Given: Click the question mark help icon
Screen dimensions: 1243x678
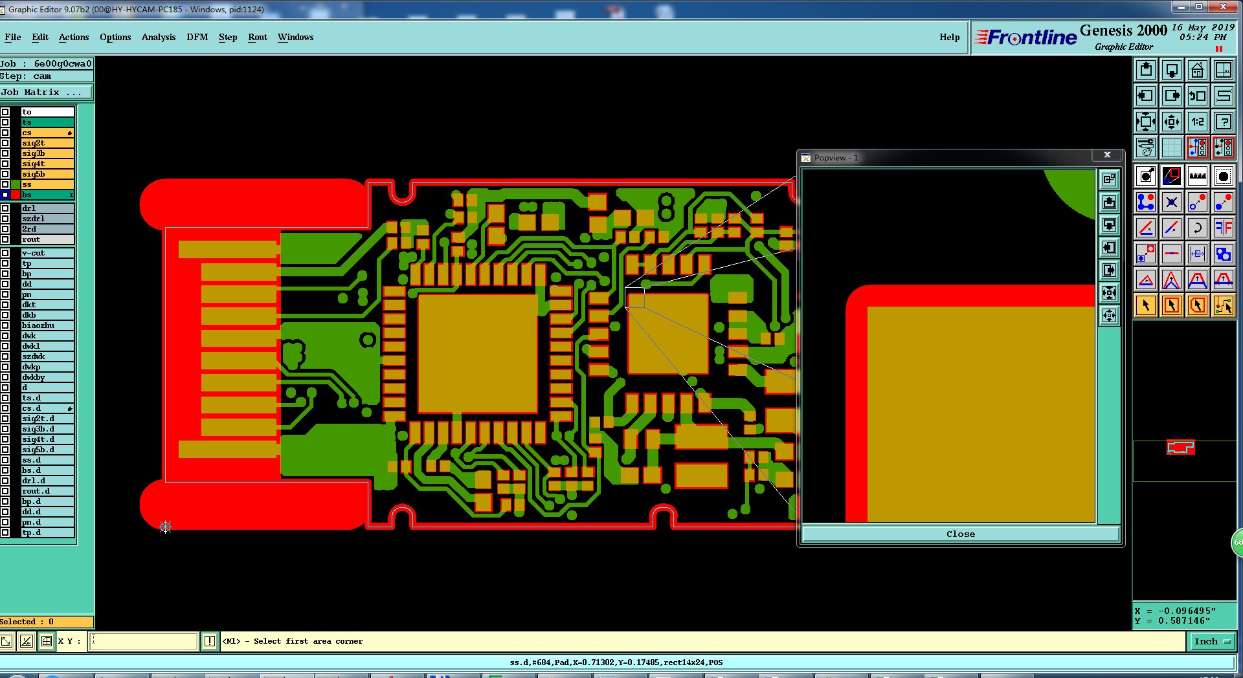Looking at the screenshot, I should click(x=1224, y=122).
